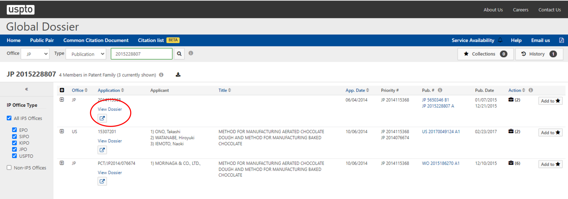Click the publication number search field
The image size is (568, 199).
(141, 54)
